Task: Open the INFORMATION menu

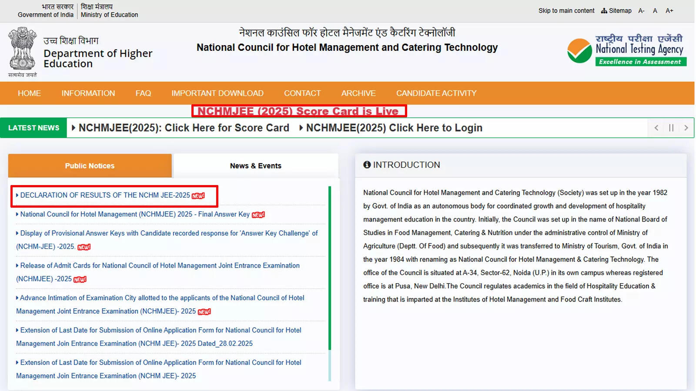Action: tap(88, 93)
